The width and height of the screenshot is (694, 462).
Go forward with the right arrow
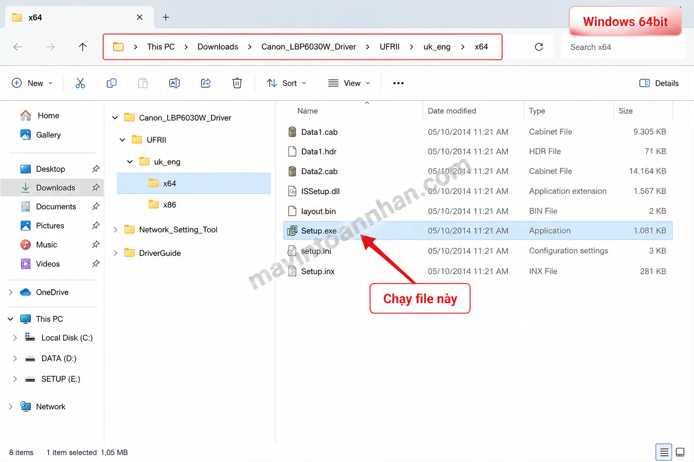point(50,47)
